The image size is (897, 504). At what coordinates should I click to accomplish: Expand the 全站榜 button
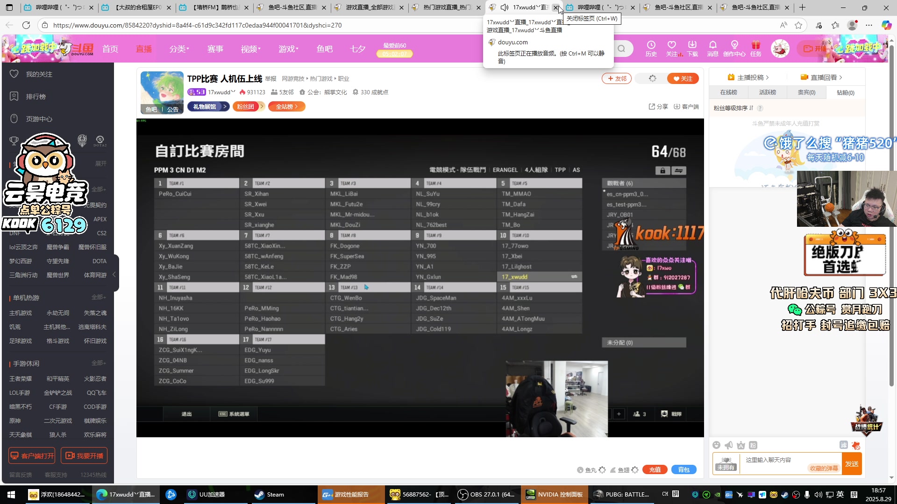(x=286, y=107)
